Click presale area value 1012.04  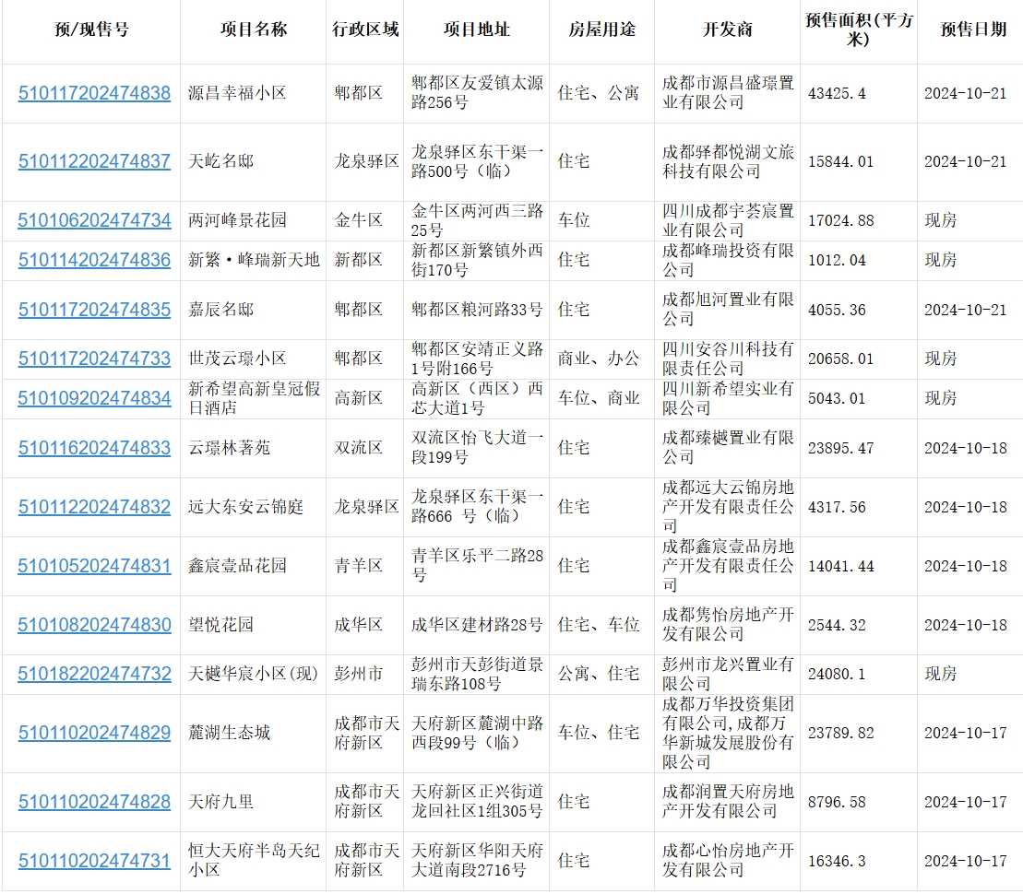pos(837,261)
